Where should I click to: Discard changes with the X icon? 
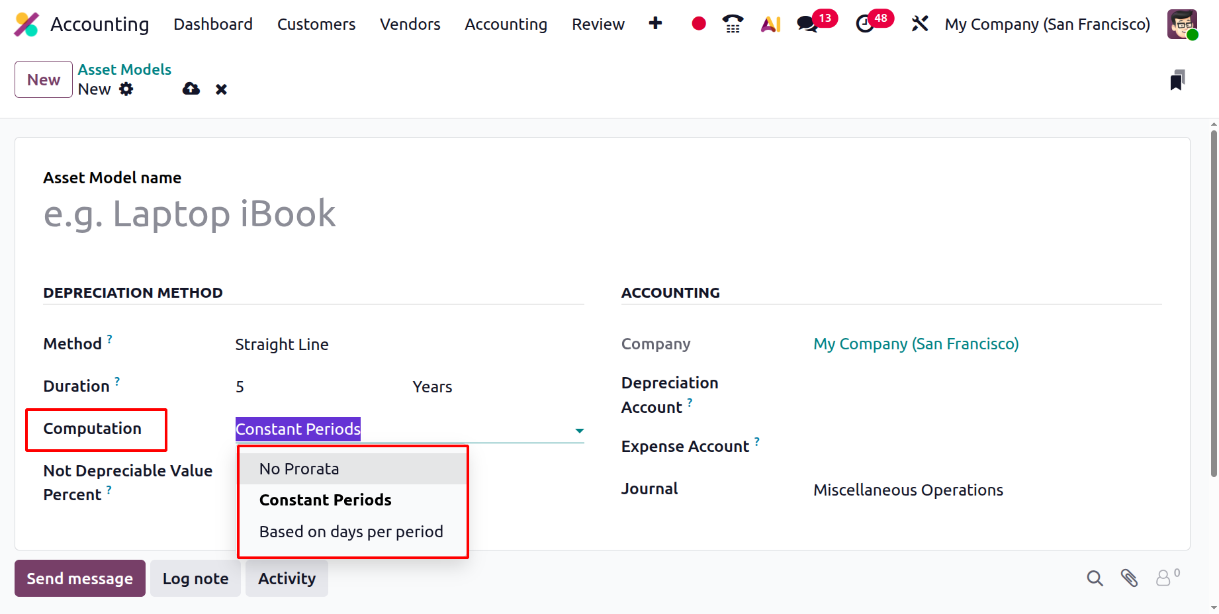click(221, 89)
